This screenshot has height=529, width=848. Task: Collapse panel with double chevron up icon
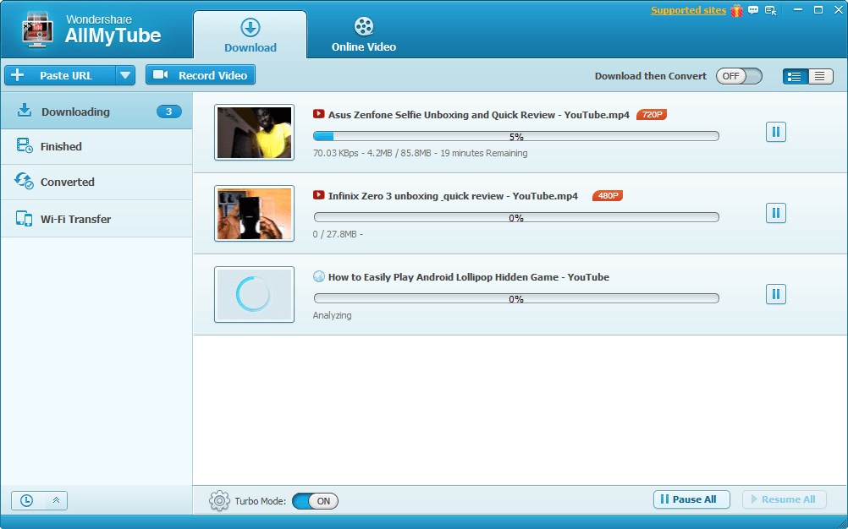click(x=56, y=500)
